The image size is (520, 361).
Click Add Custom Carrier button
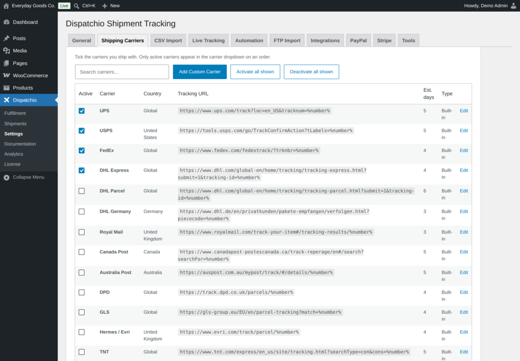200,72
